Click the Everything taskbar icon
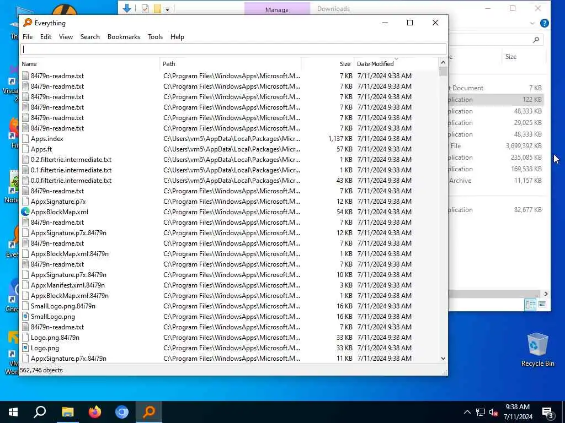Screen dimensions: 565x423 [x=149, y=412]
